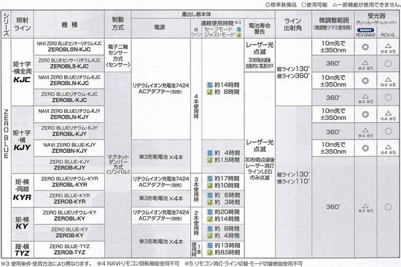Click the 縦ライン130° 横ライン110° cell
This screenshot has width=401, height=267.
point(293,178)
